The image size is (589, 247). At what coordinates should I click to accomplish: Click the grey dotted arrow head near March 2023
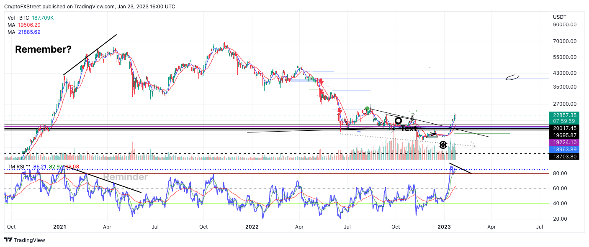click(x=473, y=146)
